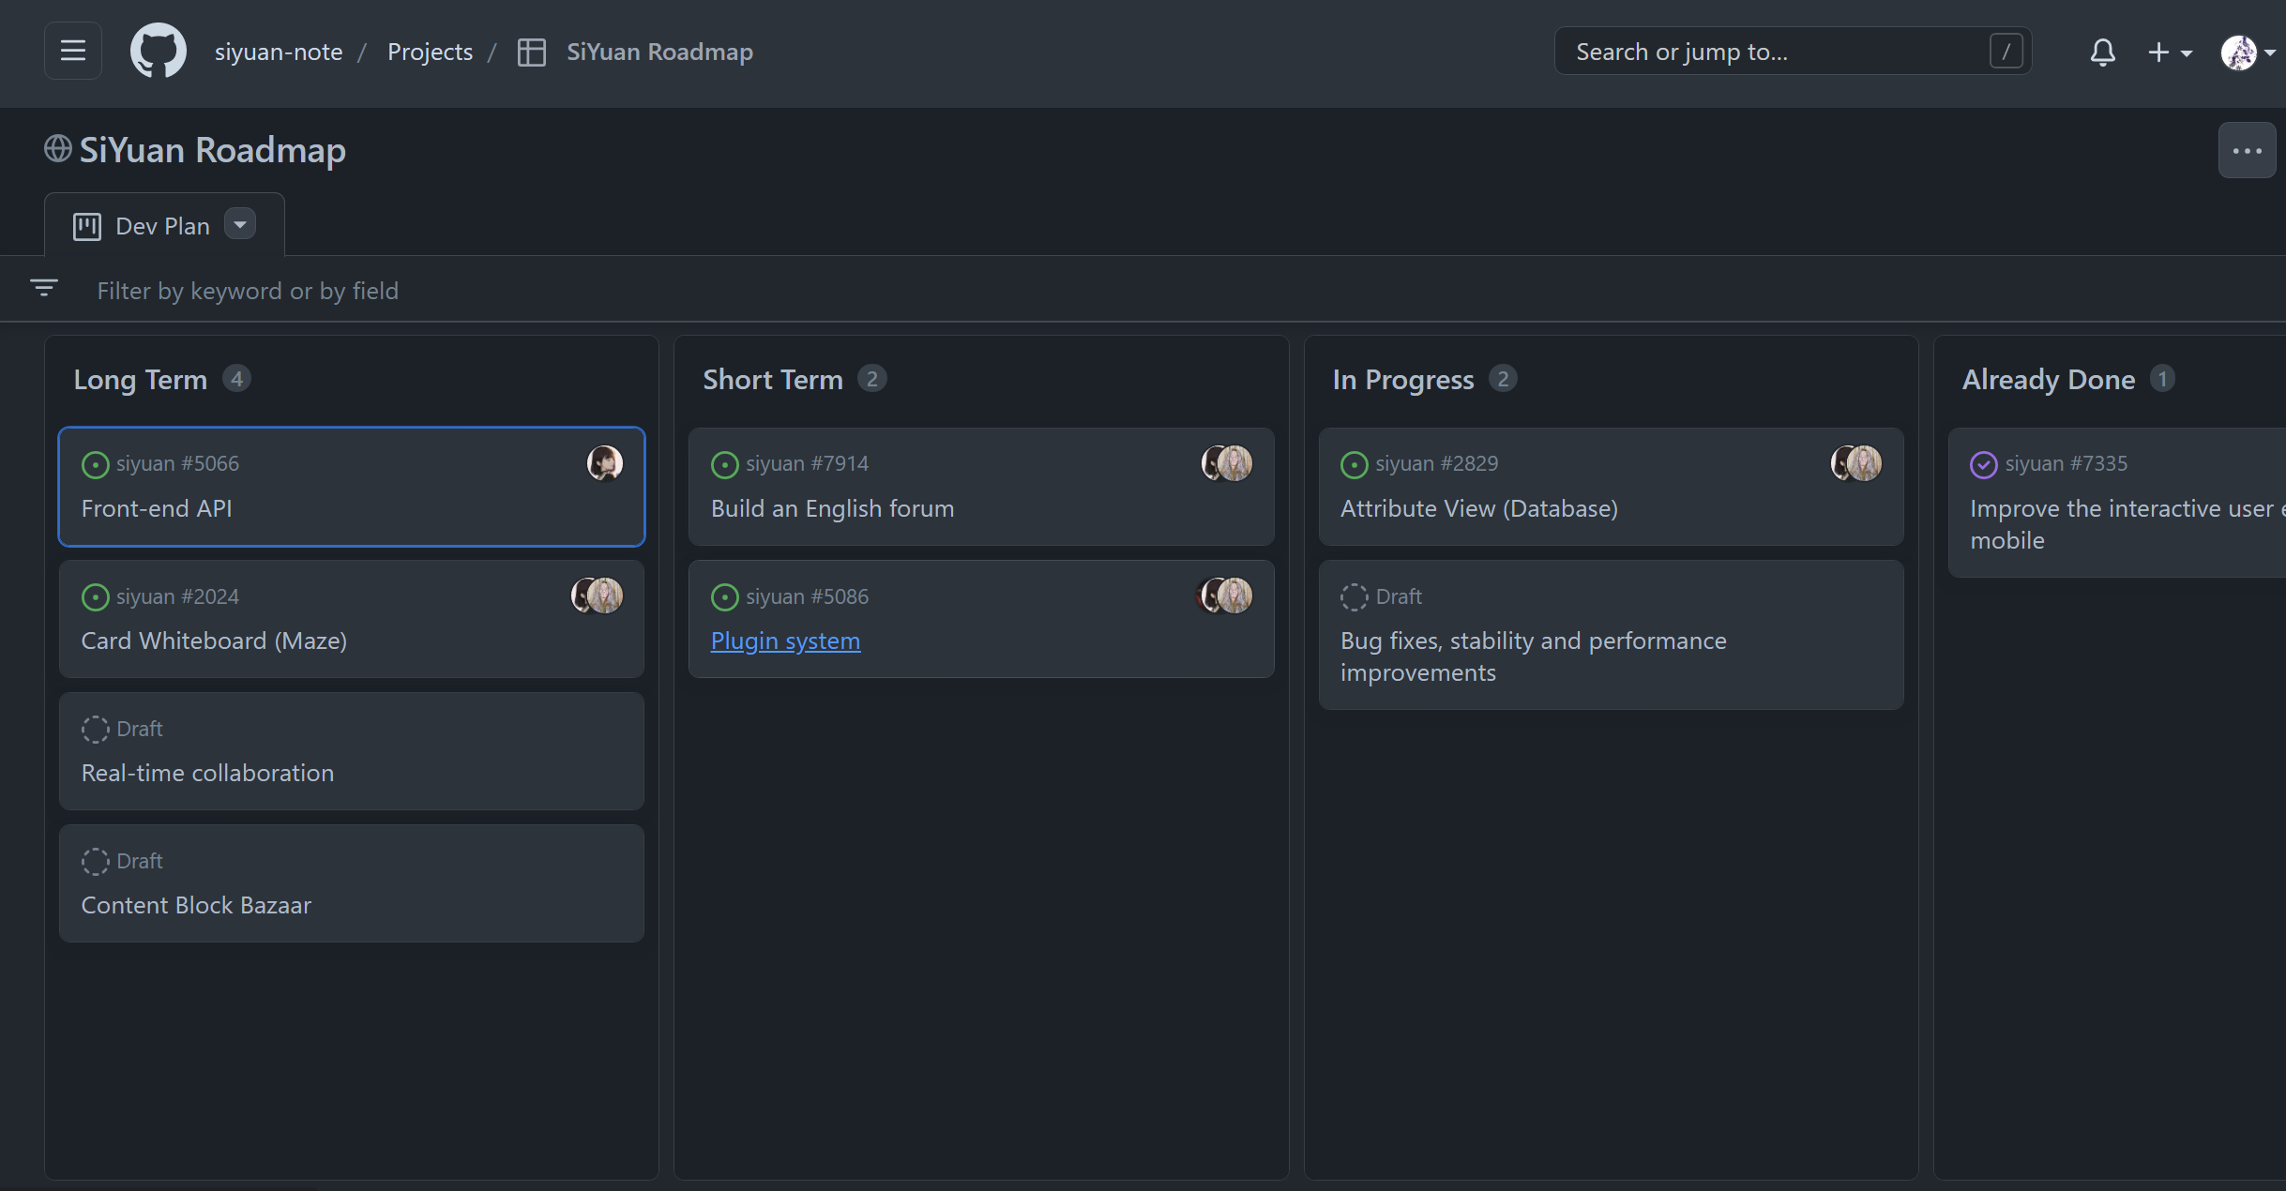
Task: Click the closed status icon on #7335
Action: (x=1983, y=464)
